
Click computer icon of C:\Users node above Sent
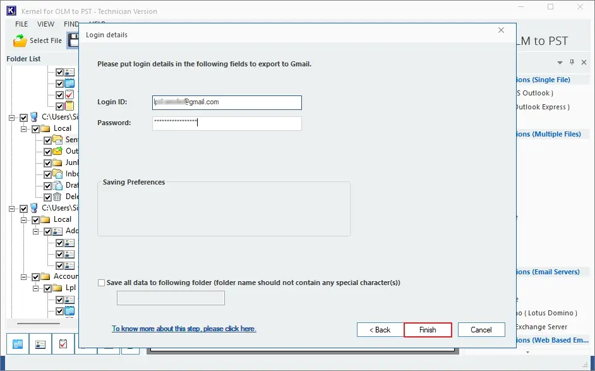point(34,117)
